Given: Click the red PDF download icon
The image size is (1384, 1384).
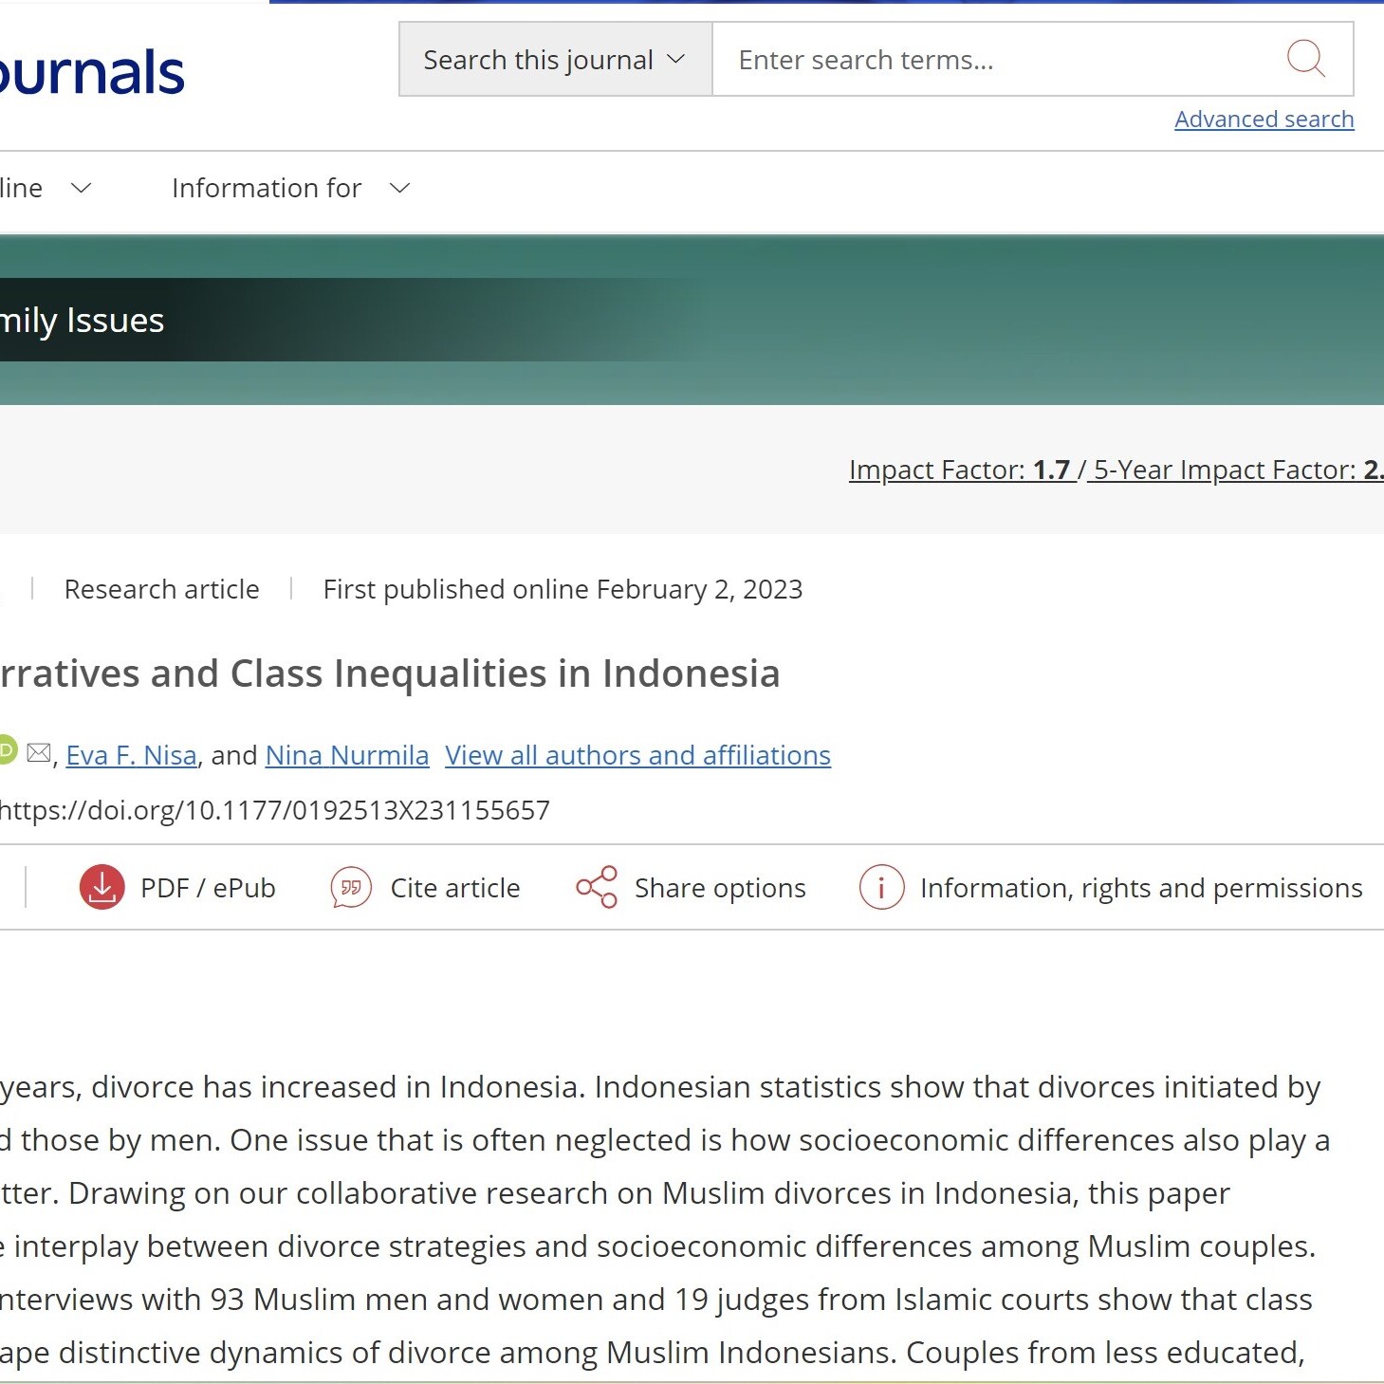Looking at the screenshot, I should [x=102, y=888].
